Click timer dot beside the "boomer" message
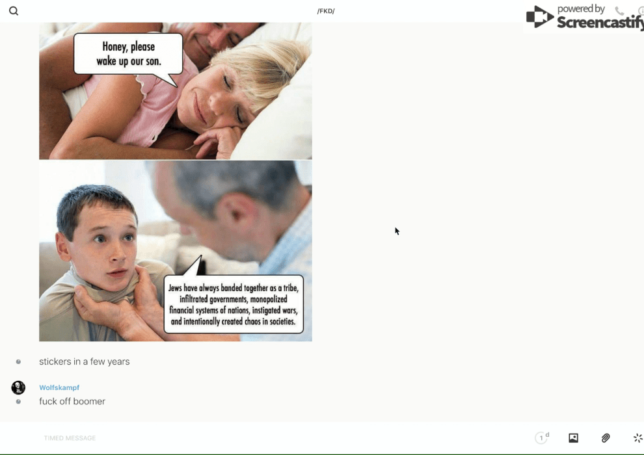Screen dimensions: 644x455 [x=18, y=402]
